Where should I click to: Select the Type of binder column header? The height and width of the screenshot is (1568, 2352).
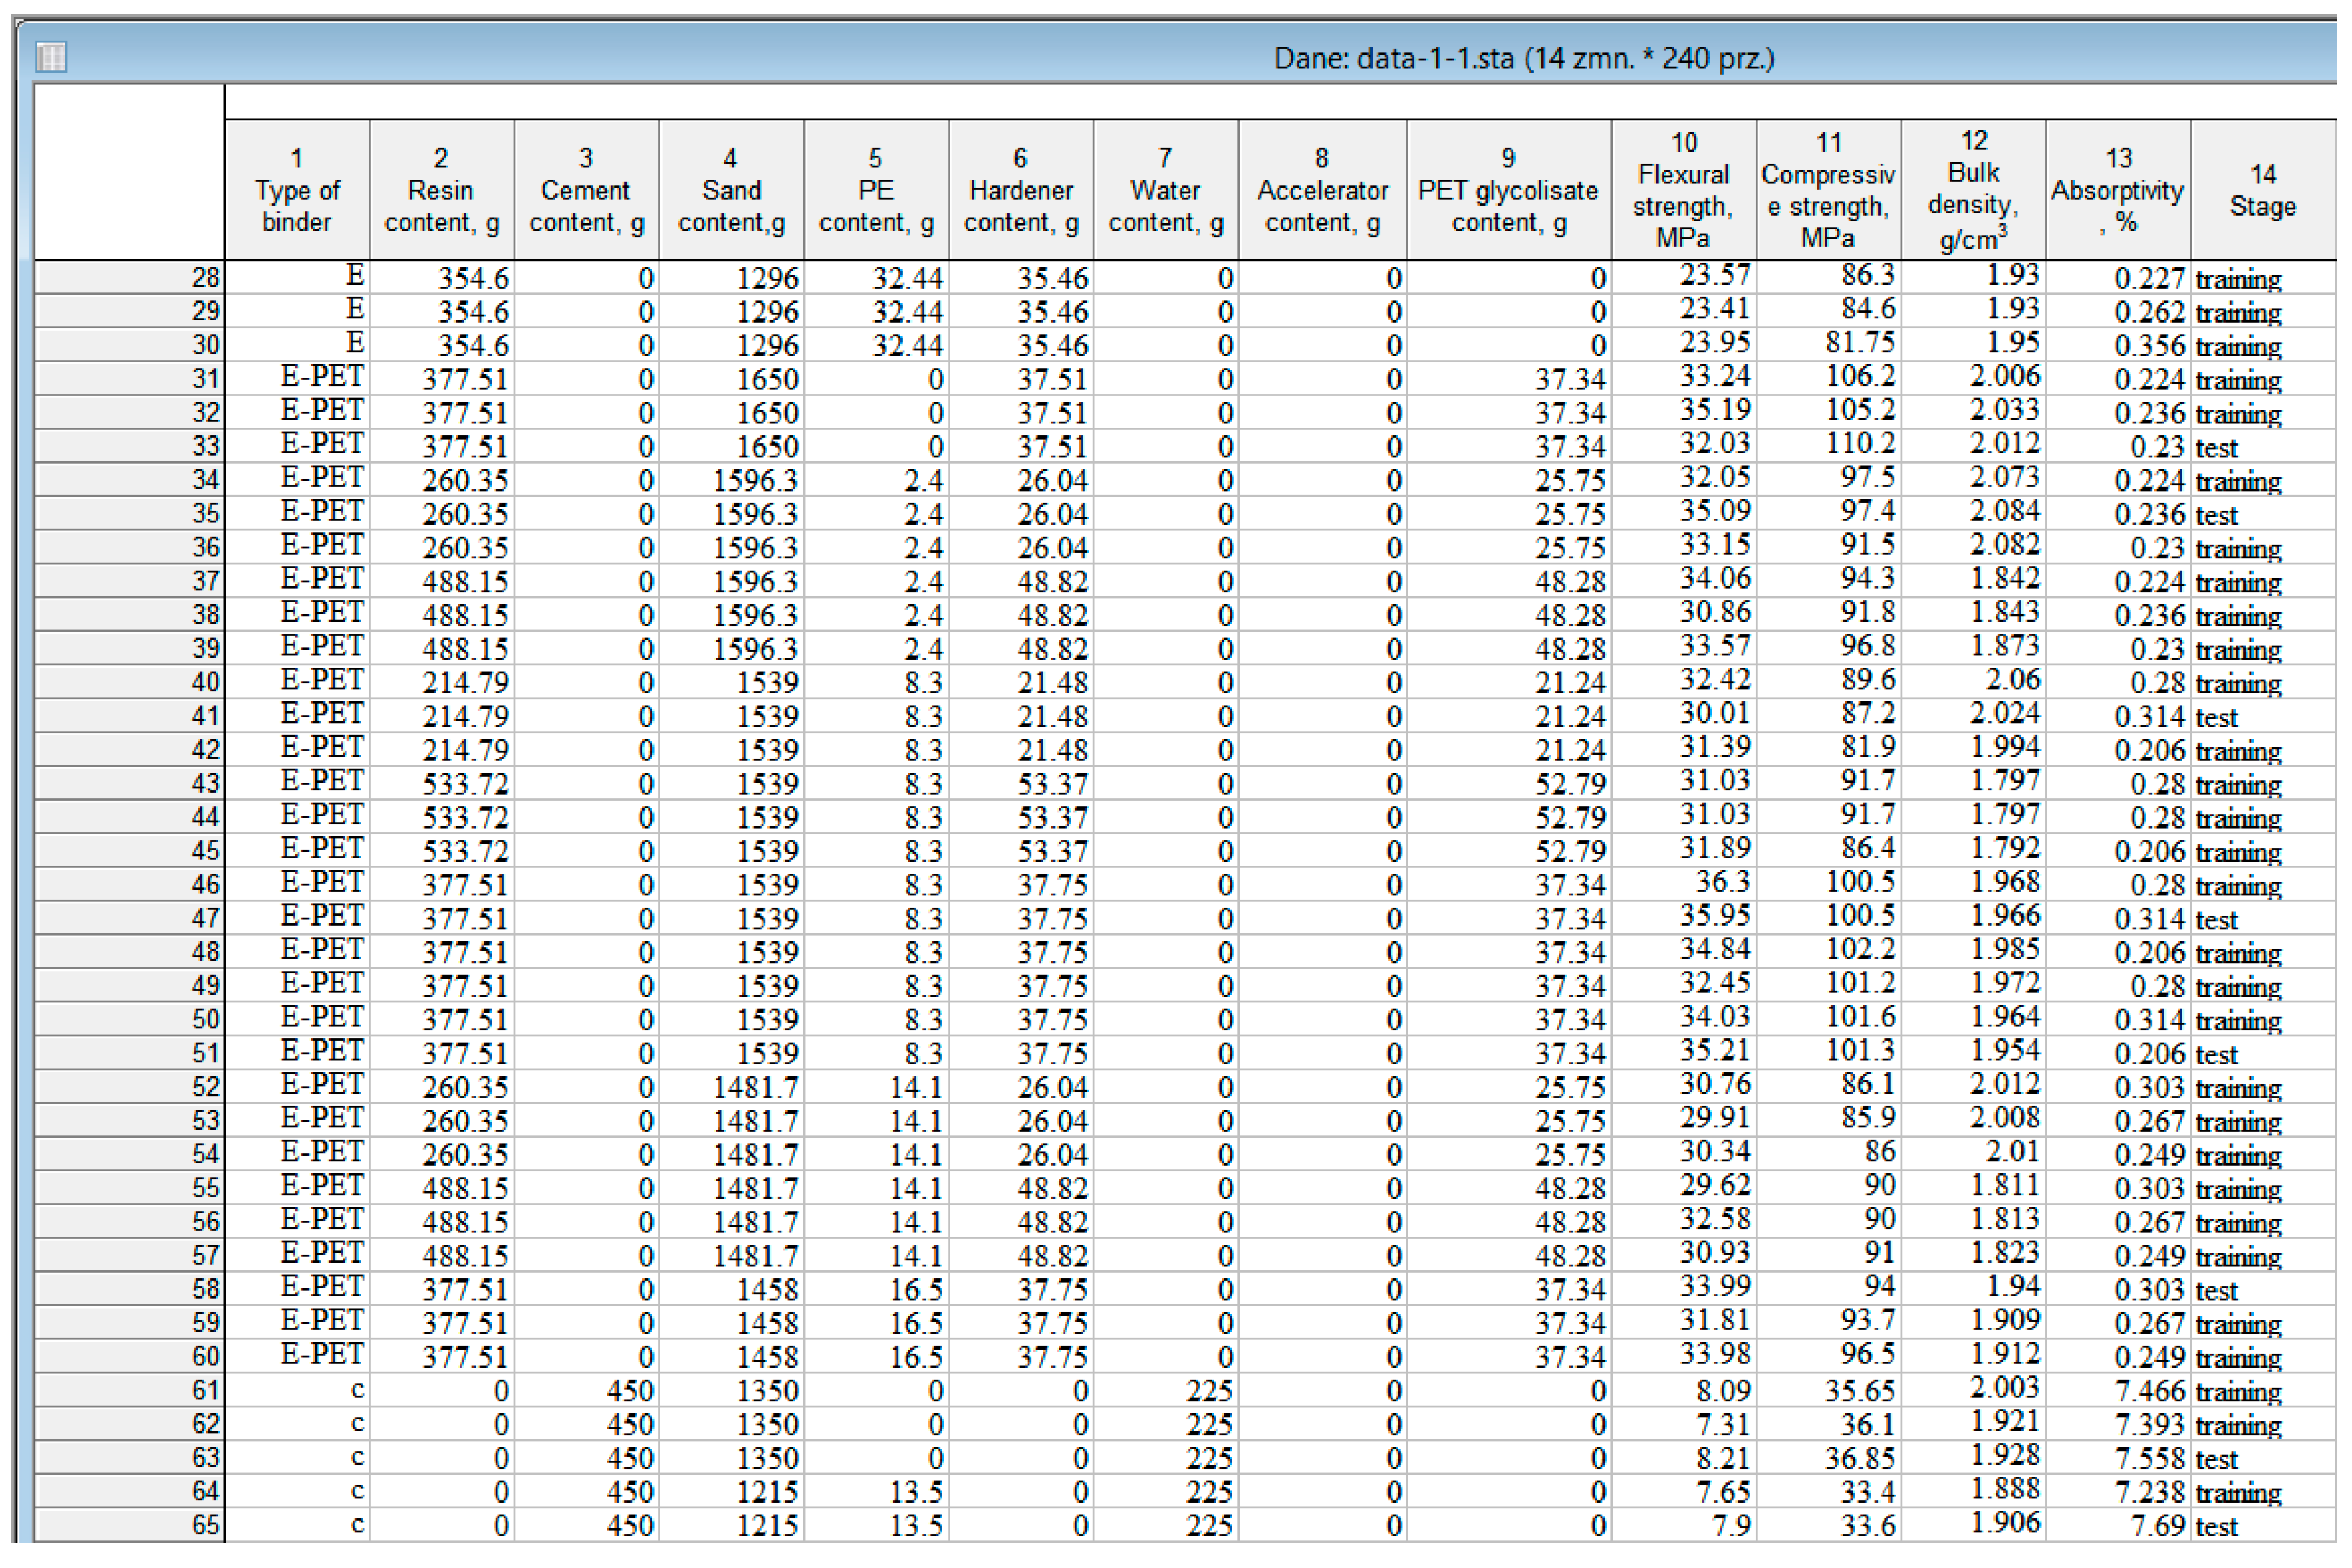coord(297,190)
